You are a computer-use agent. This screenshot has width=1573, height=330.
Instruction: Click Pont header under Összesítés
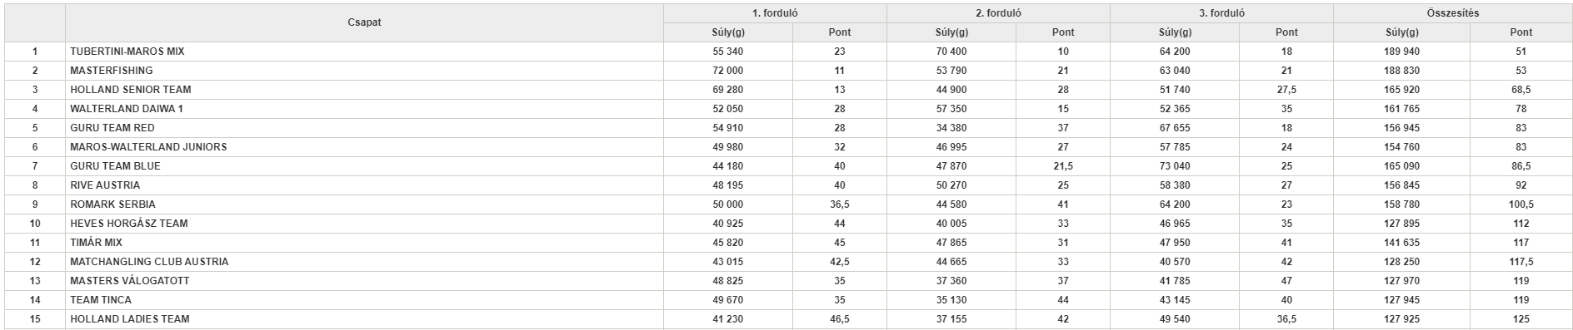point(1521,32)
